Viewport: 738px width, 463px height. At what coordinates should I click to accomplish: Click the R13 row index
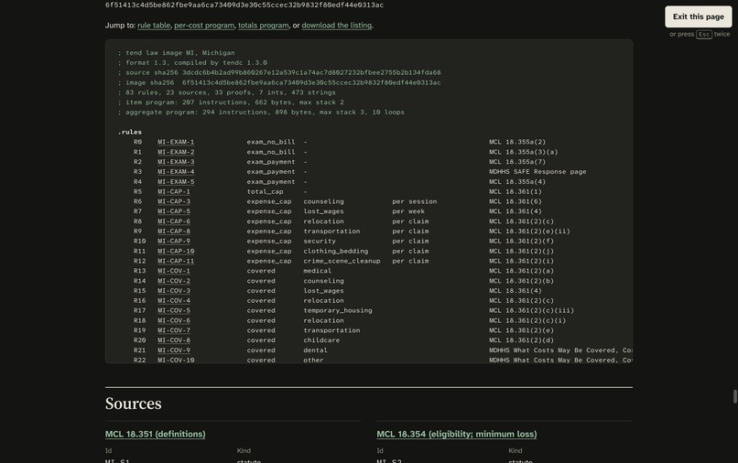(x=139, y=271)
